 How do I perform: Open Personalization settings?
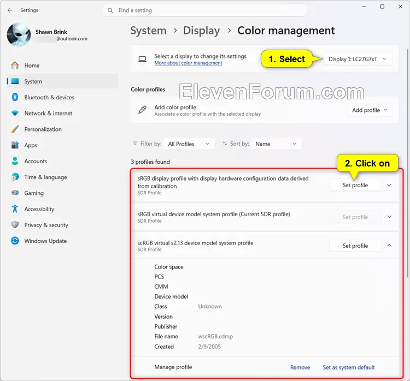[62, 129]
